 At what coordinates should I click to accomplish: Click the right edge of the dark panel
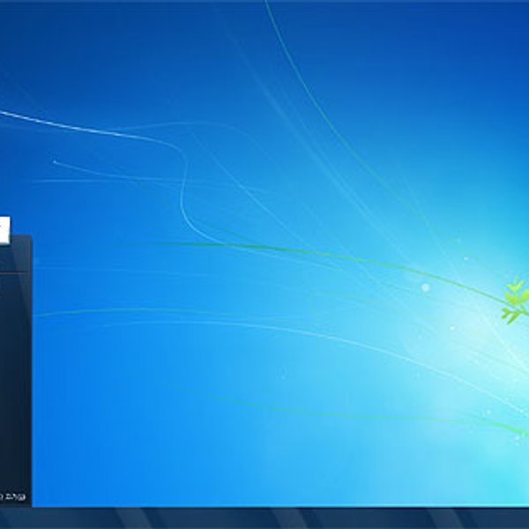[x=30, y=370]
